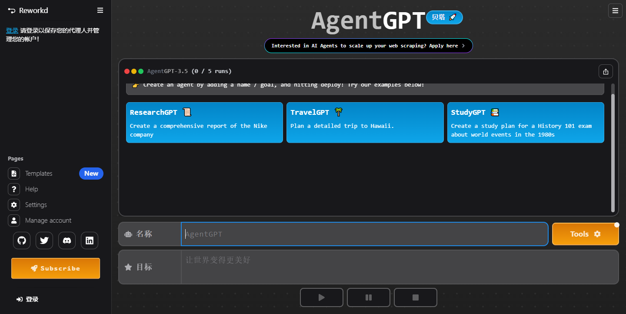Click the Templates page icon
Screen dimensions: 626x314
14,174
